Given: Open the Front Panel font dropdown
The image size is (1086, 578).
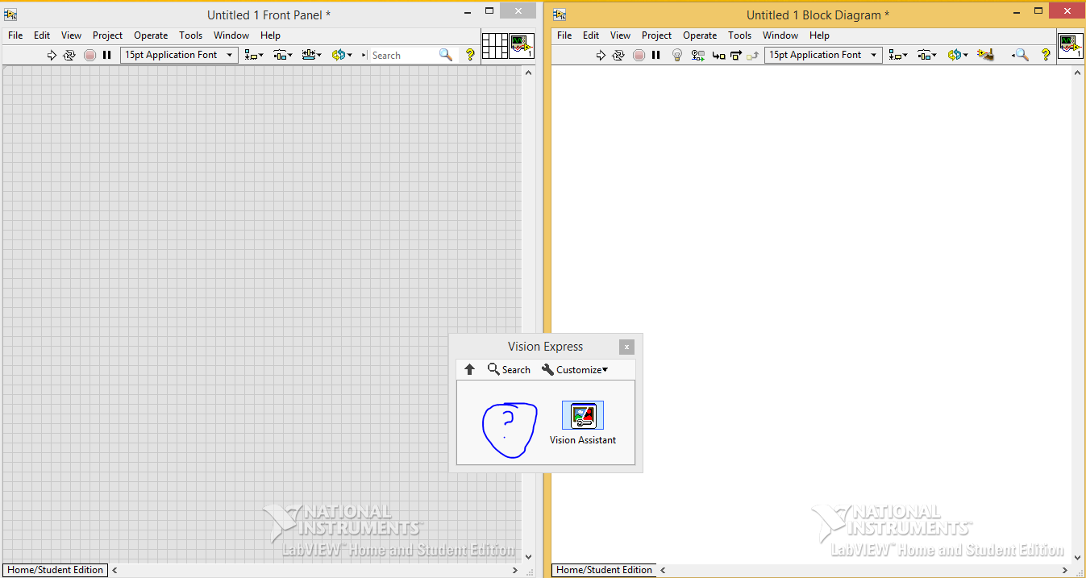Looking at the screenshot, I should pos(179,55).
